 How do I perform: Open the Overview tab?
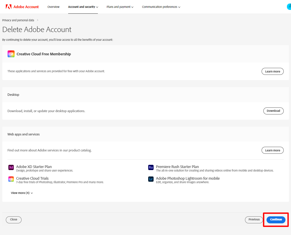[53, 7]
